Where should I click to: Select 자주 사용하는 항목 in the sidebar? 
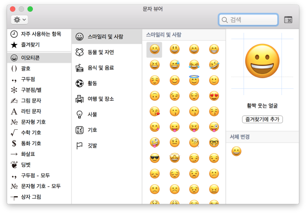(x=39, y=34)
